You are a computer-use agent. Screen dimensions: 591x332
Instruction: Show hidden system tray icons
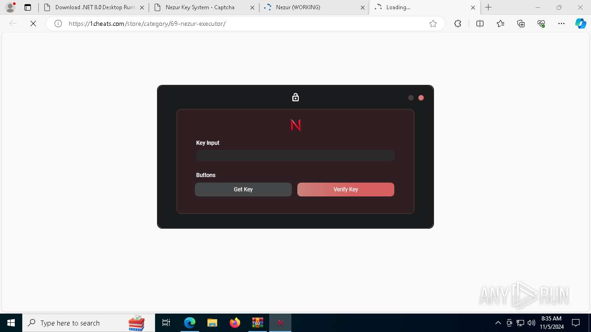498,323
